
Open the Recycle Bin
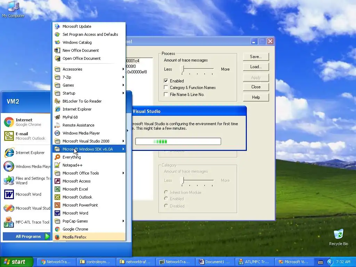[x=339, y=237]
